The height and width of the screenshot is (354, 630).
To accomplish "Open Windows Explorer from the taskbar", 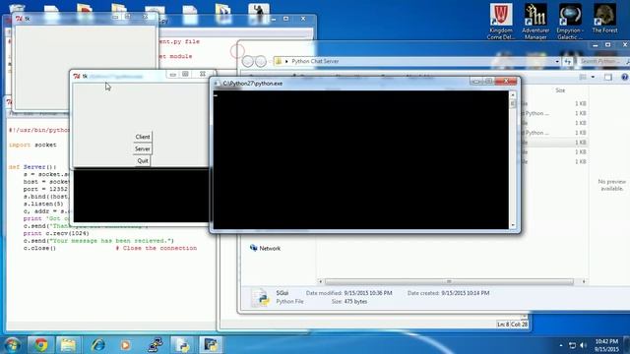I will click(x=68, y=345).
